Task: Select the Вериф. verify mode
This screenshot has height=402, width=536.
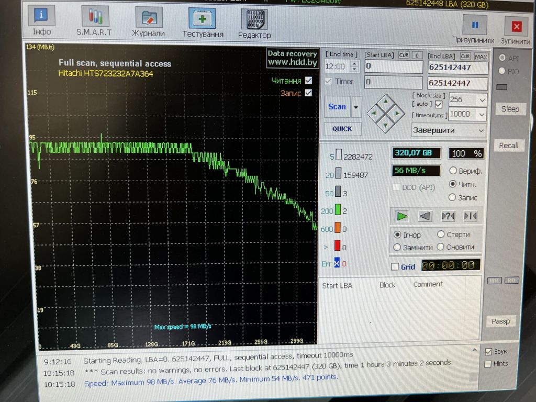Action: 453,171
